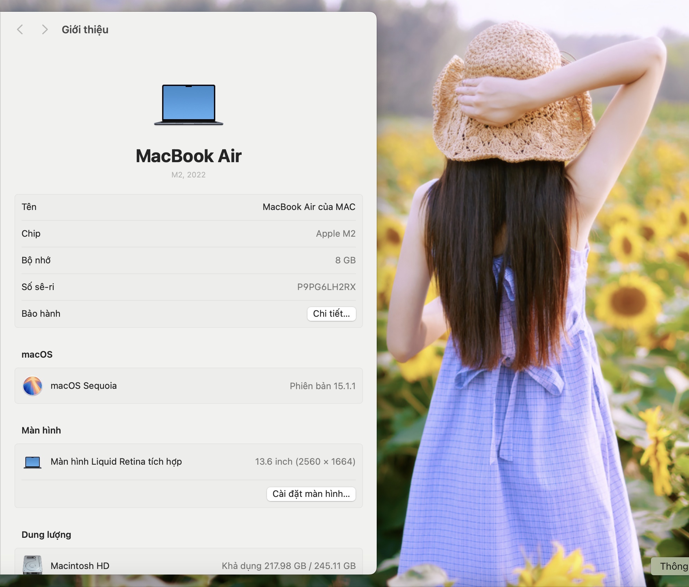Image resolution: width=689 pixels, height=587 pixels.
Task: Click the Thông button at the bottom right
Action: point(672,566)
